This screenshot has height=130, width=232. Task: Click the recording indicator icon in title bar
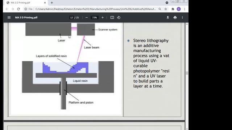click(x=167, y=3)
